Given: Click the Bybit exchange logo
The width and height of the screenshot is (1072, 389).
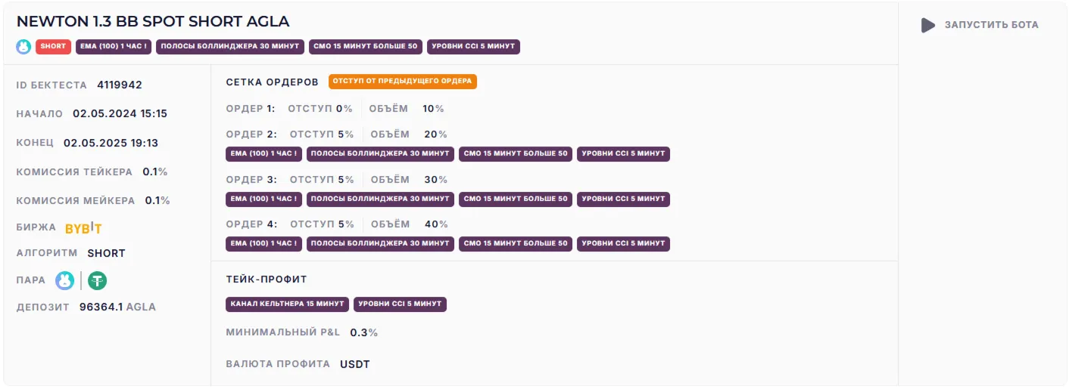Looking at the screenshot, I should [83, 229].
